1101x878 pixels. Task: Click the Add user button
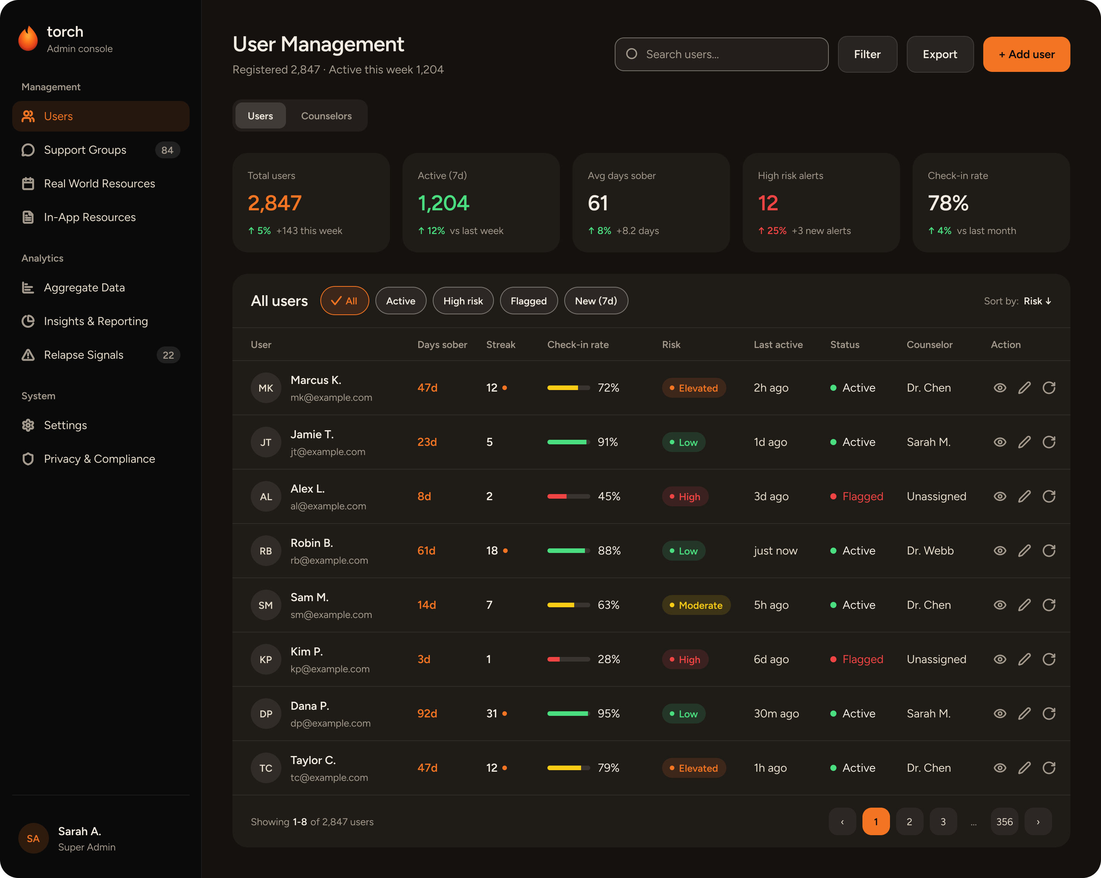1026,54
